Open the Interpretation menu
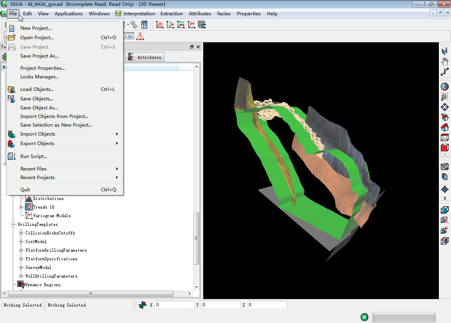 tap(139, 14)
